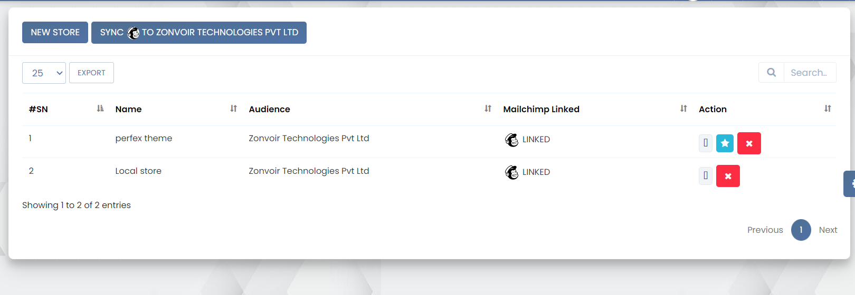Click Audience cell of Local store row
855x295 pixels.
coord(309,171)
